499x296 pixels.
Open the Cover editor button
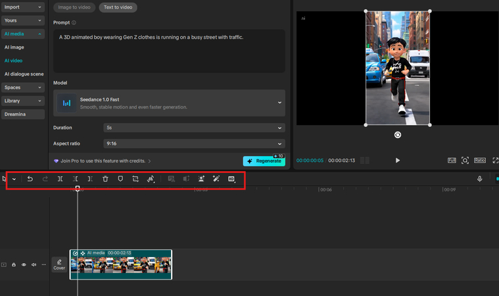(59, 265)
